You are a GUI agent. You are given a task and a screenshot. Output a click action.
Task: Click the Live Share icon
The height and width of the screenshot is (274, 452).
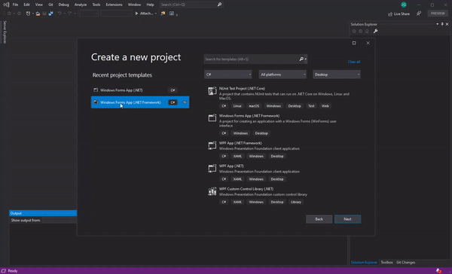(x=390, y=14)
